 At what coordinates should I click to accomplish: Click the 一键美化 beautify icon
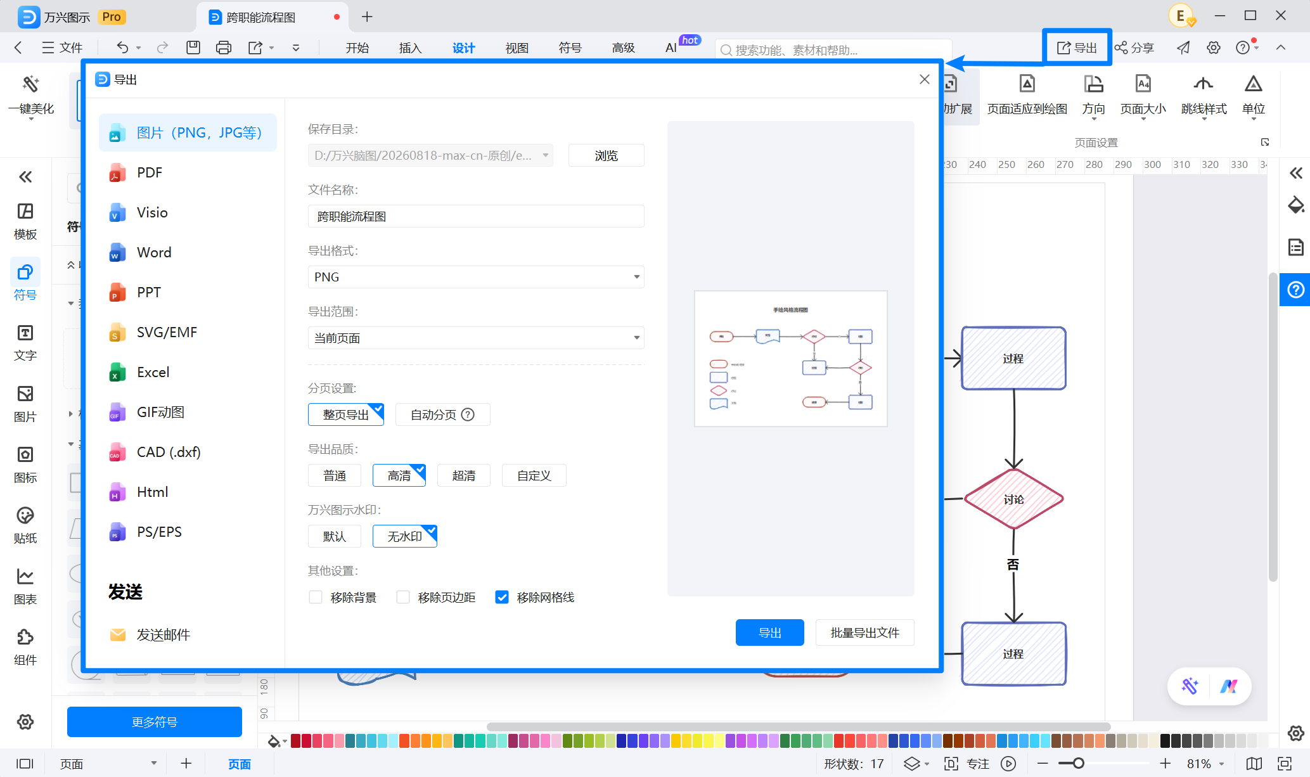31,84
